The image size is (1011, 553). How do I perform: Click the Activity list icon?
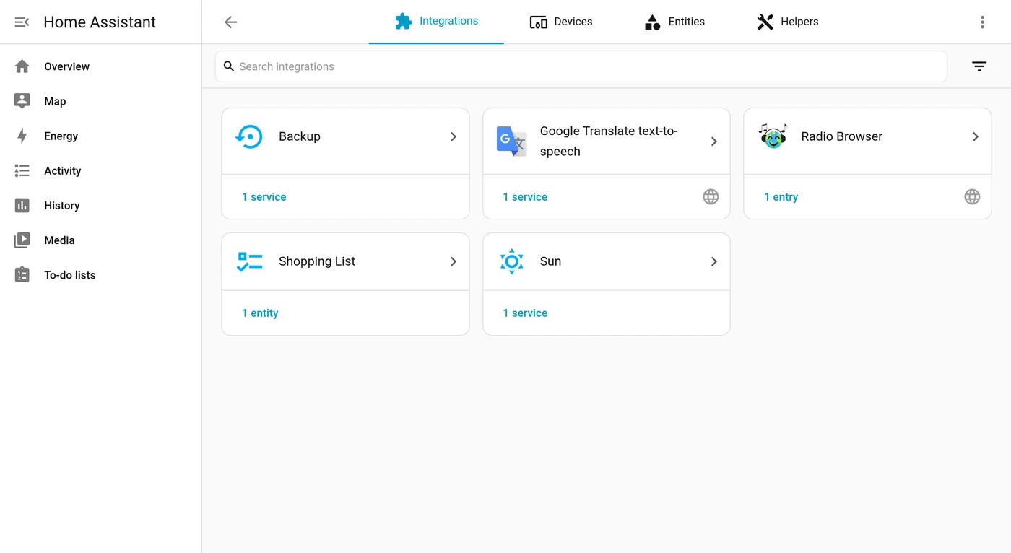click(22, 170)
